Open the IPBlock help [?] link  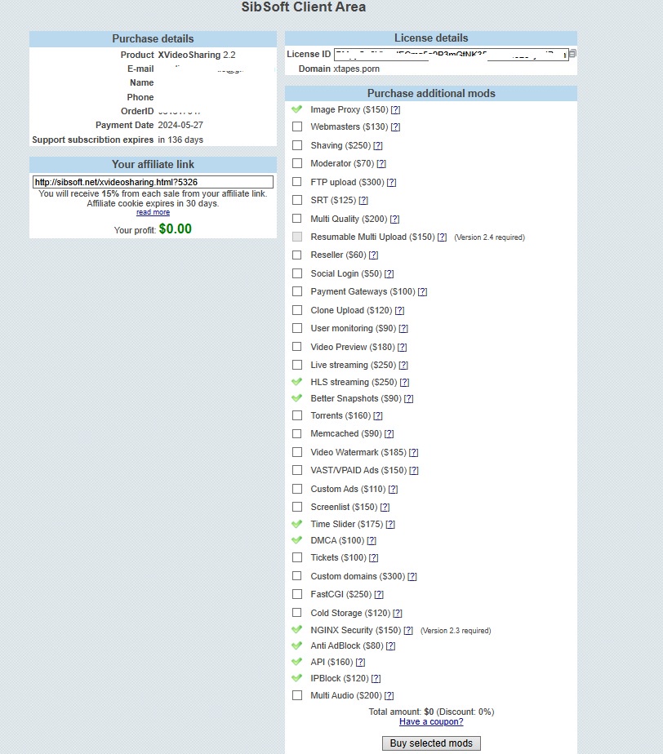376,679
